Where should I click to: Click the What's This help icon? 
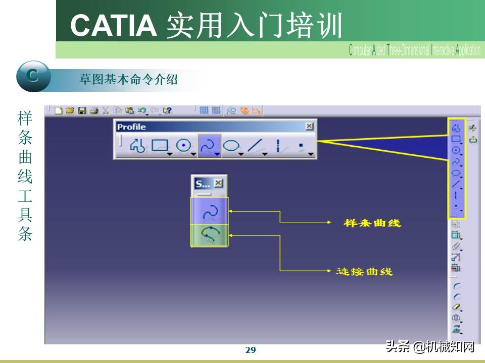pos(167,110)
